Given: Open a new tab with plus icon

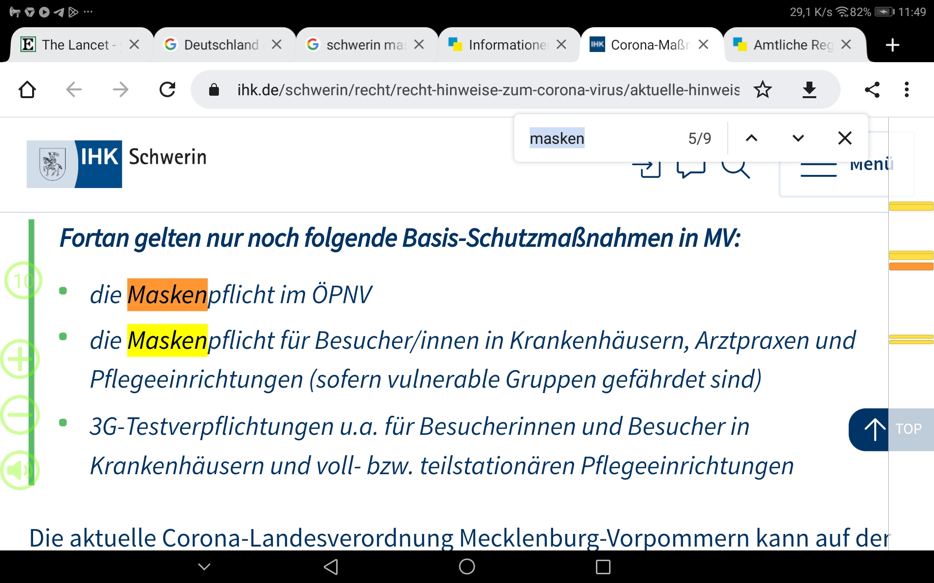Looking at the screenshot, I should (892, 45).
